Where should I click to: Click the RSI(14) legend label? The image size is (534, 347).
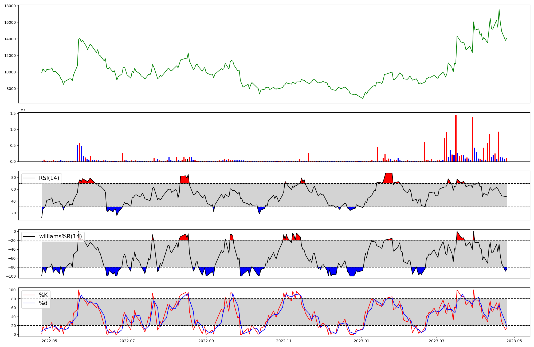pos(49,178)
